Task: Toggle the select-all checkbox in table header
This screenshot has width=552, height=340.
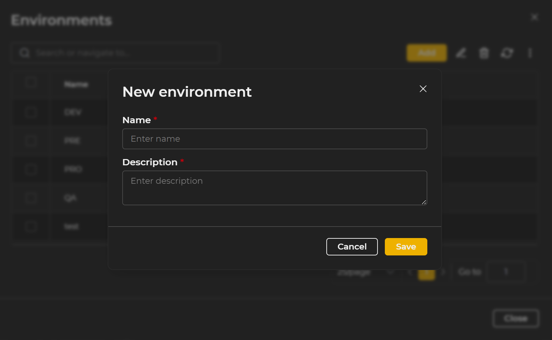Action: [31, 83]
